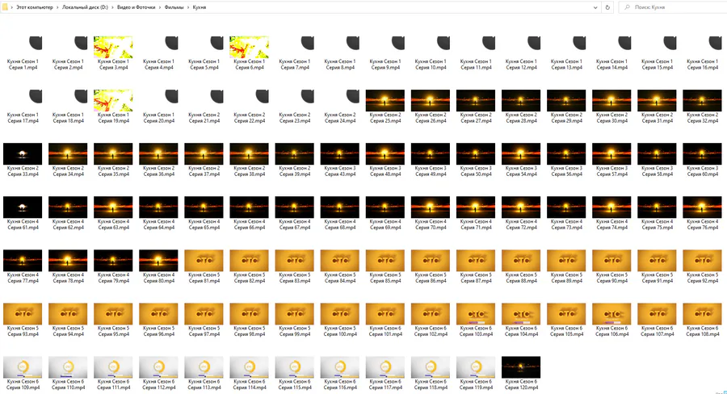Navigate to Видео и Фоточки breadcrumb

point(136,7)
